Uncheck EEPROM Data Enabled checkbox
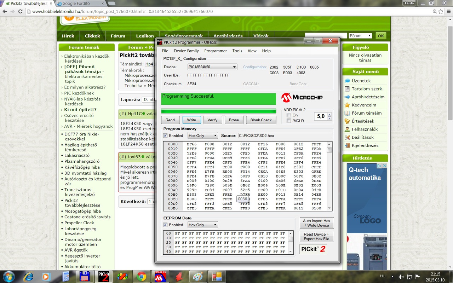The width and height of the screenshot is (453, 283). (165, 225)
